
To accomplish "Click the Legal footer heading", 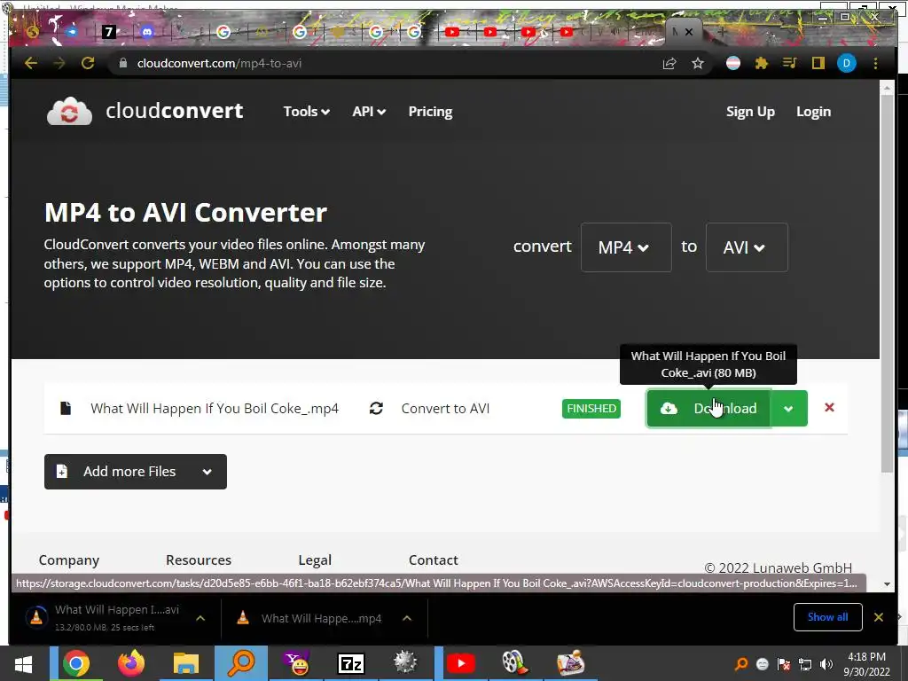I will click(x=315, y=560).
